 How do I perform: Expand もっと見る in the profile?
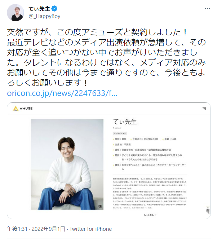coord(150,215)
